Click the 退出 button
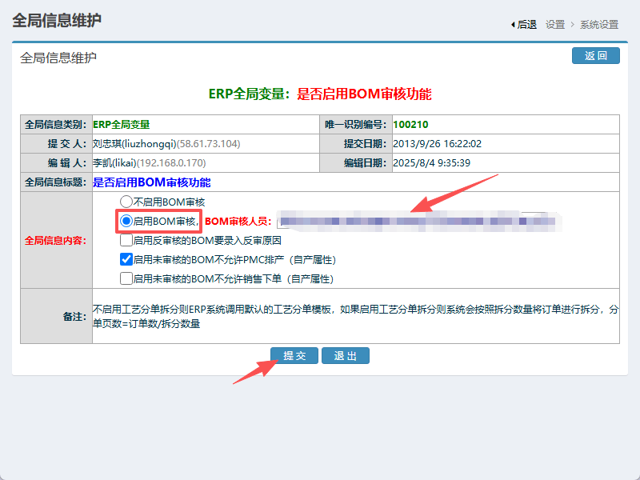 [346, 355]
